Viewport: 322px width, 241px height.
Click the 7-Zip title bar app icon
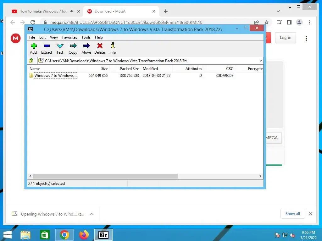coord(30,29)
